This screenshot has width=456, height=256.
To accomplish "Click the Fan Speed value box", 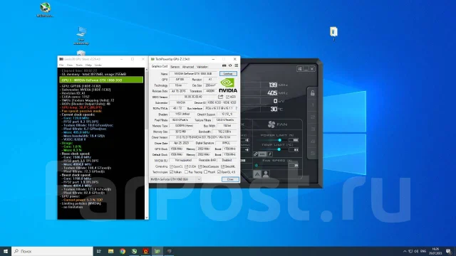I will pos(294,166).
